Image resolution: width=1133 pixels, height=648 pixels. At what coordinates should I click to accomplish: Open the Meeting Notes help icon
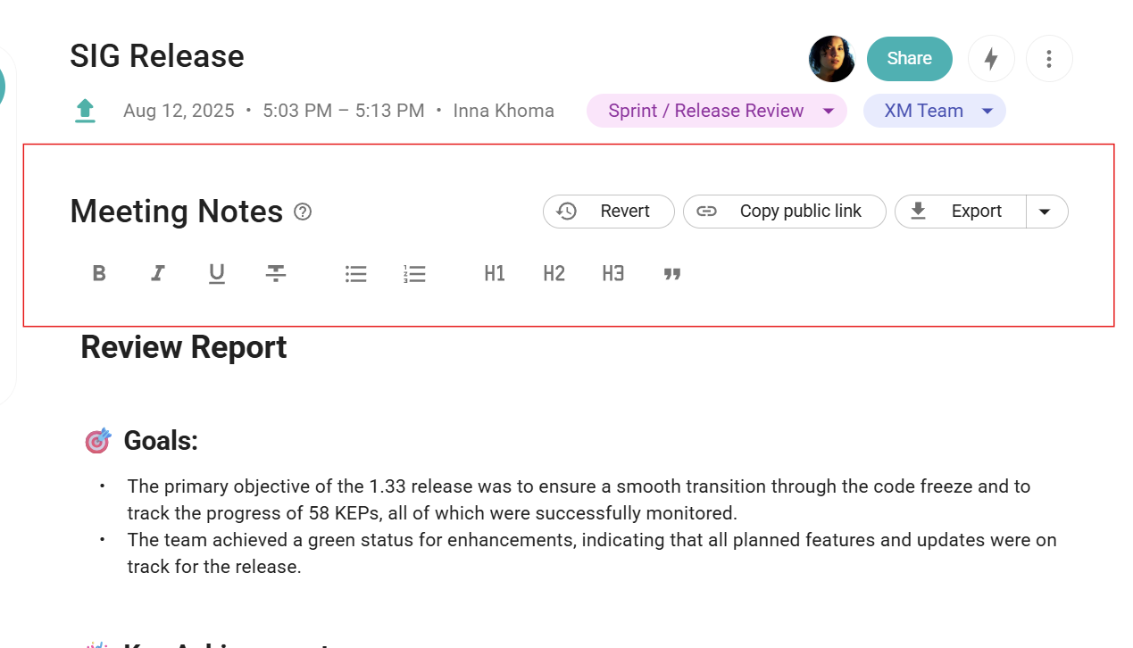tap(303, 212)
